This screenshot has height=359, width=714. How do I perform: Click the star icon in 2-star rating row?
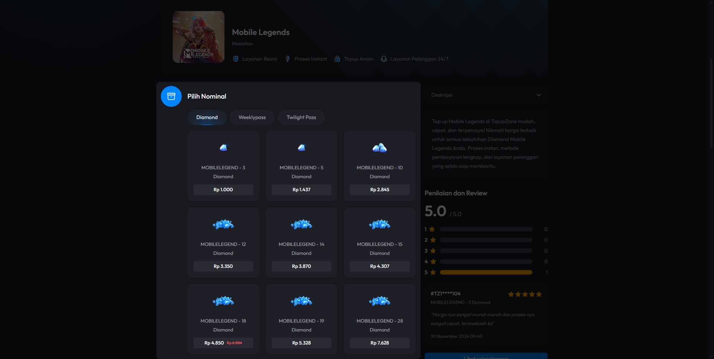pyautogui.click(x=433, y=240)
